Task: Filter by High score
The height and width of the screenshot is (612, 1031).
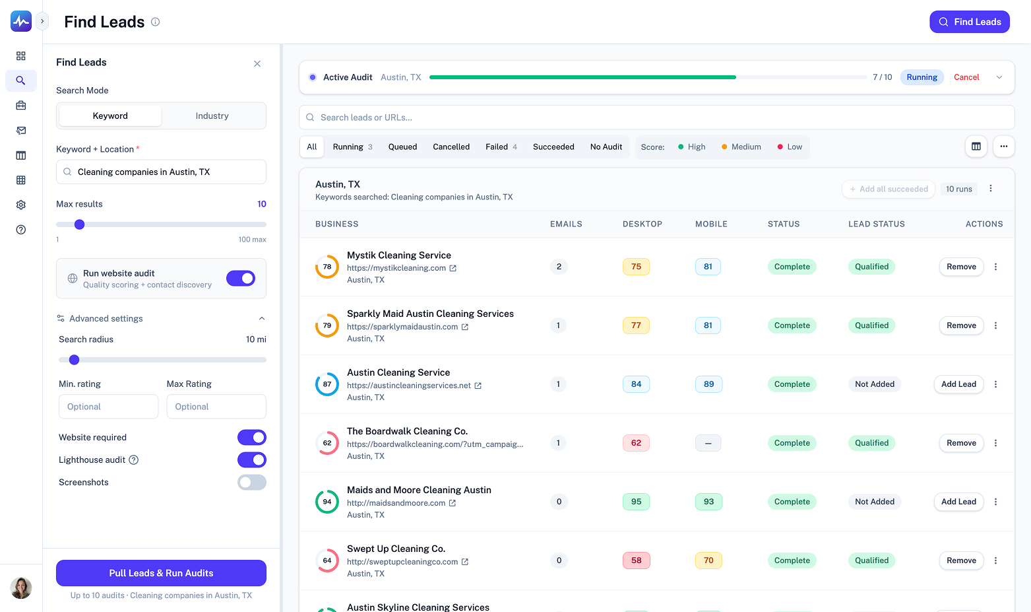Action: click(692, 147)
